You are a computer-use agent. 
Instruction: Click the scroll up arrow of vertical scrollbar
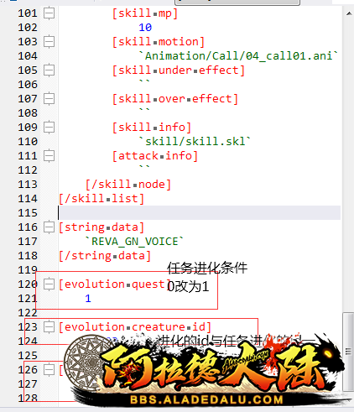[349, 13]
